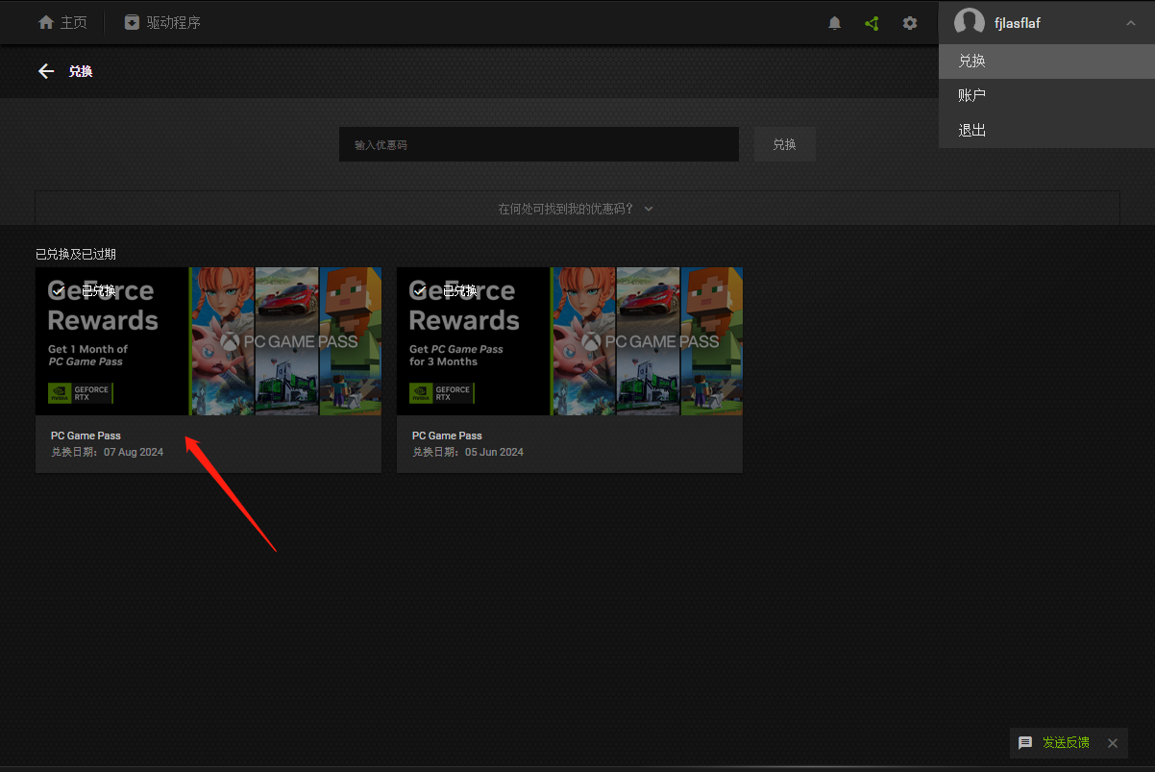Click the drivers download icon
The width and height of the screenshot is (1155, 772).
(x=133, y=22)
